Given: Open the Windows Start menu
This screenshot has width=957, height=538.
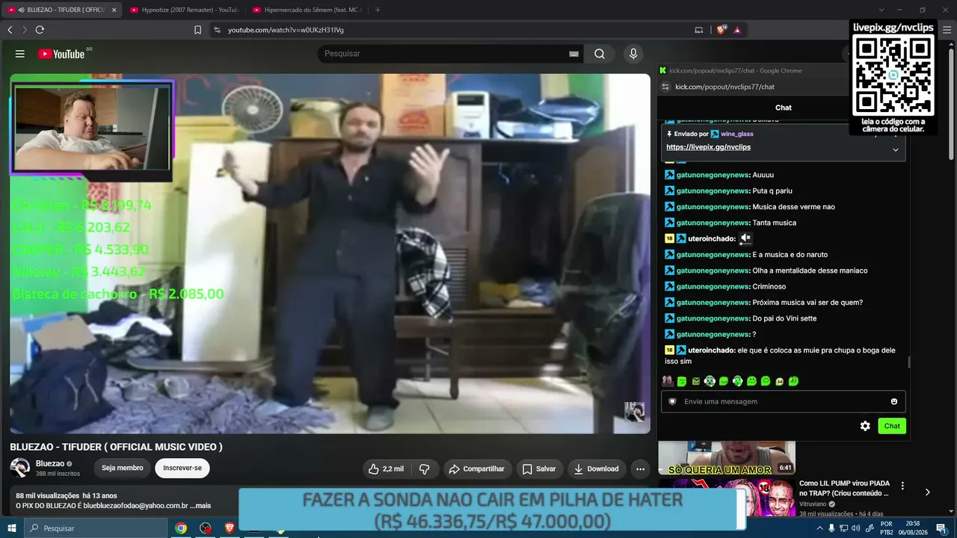Looking at the screenshot, I should point(11,528).
